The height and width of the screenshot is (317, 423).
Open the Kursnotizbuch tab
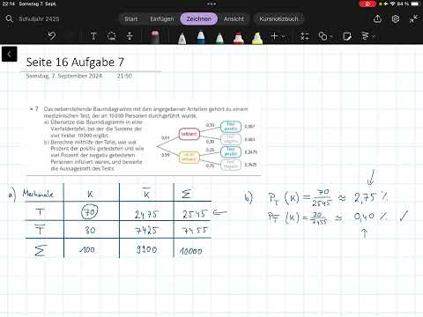[x=278, y=18]
